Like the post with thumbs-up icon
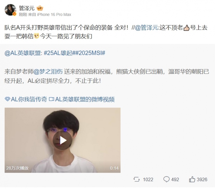Viewport: 215px width, 189px height. (x=192, y=179)
